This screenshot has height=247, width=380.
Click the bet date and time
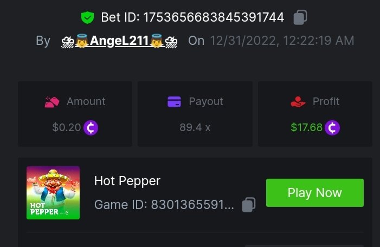tap(282, 41)
